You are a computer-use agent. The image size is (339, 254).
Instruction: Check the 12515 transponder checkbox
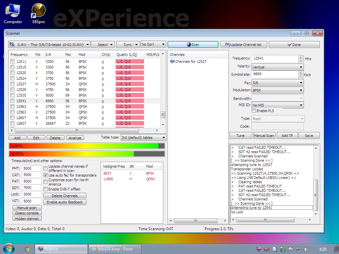(x=13, y=67)
